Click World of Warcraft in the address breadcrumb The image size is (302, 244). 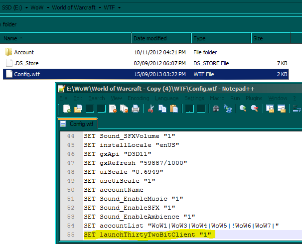point(74,7)
